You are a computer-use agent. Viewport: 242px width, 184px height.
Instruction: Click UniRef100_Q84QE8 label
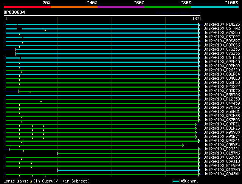[x=222, y=79]
